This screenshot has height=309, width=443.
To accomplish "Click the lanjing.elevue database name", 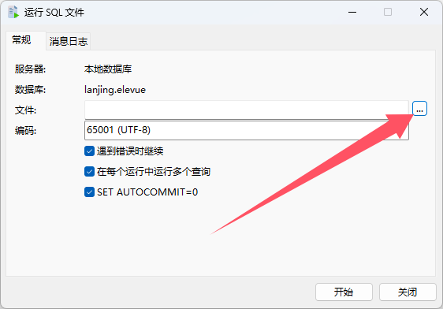I will tap(115, 90).
